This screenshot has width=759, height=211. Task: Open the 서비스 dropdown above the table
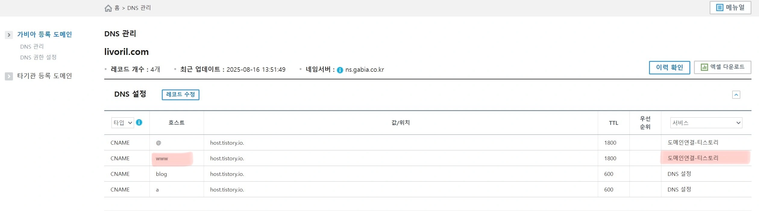705,122
